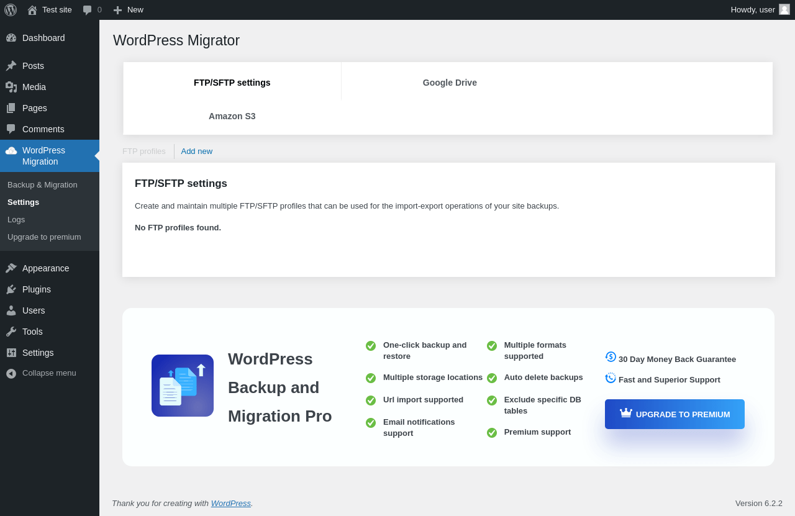Open Upgrade to premium submenu item
The height and width of the screenshot is (516, 795).
[x=44, y=237]
